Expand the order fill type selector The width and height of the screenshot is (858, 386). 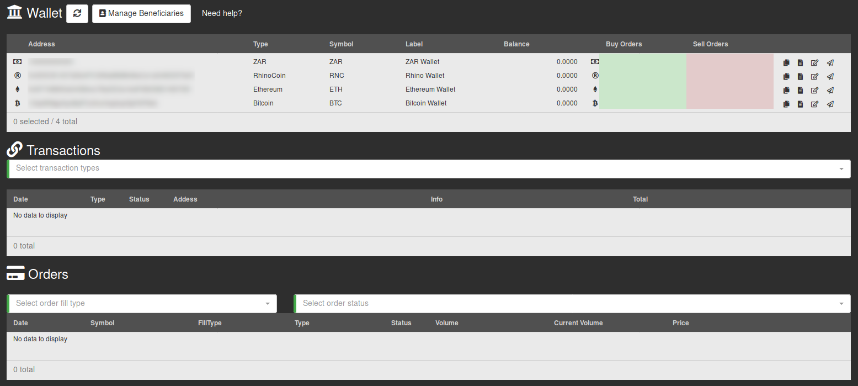pyautogui.click(x=142, y=303)
